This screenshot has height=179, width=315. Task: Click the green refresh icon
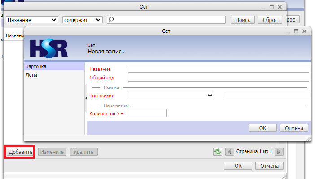click(x=218, y=152)
